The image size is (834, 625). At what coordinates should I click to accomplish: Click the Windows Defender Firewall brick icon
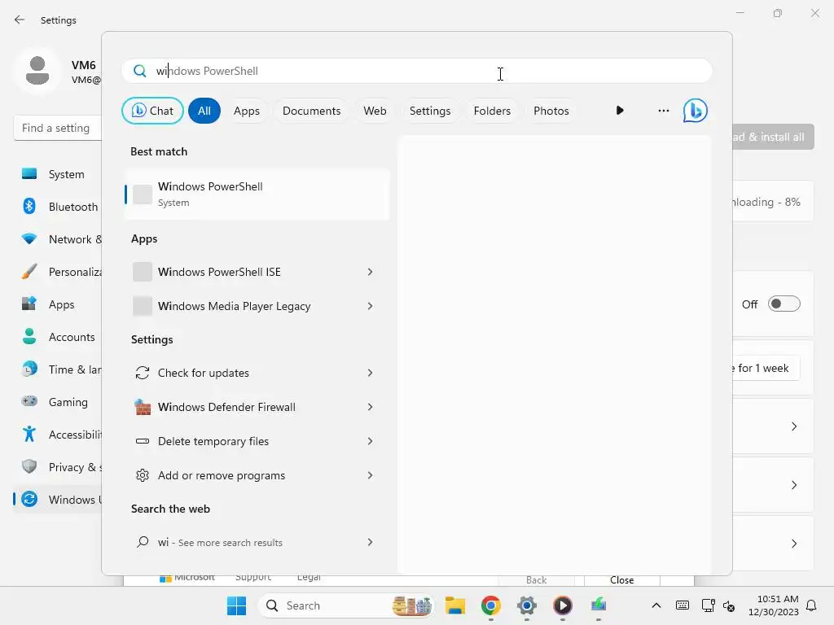coord(142,407)
